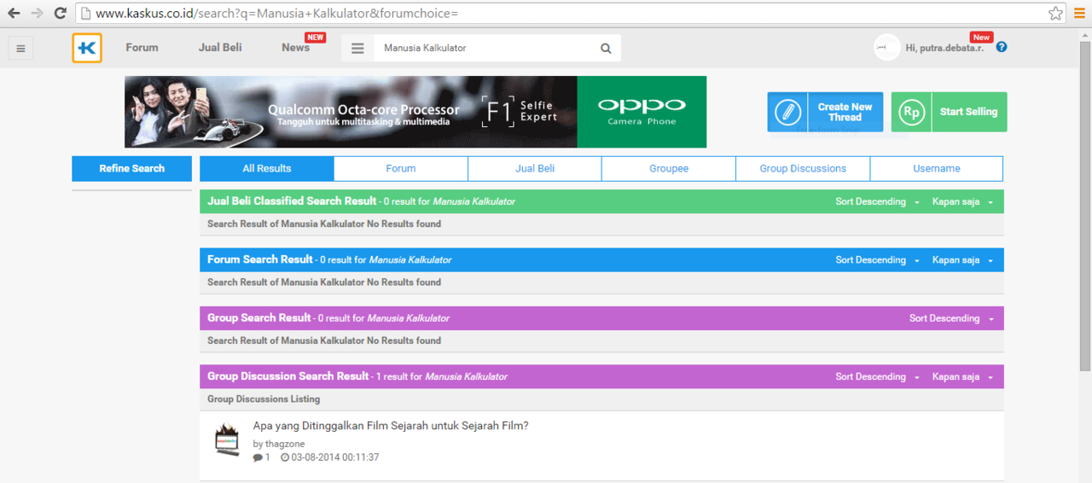1092x483 pixels.
Task: Expand Sort Descending in Group Search Result
Action: (951, 318)
